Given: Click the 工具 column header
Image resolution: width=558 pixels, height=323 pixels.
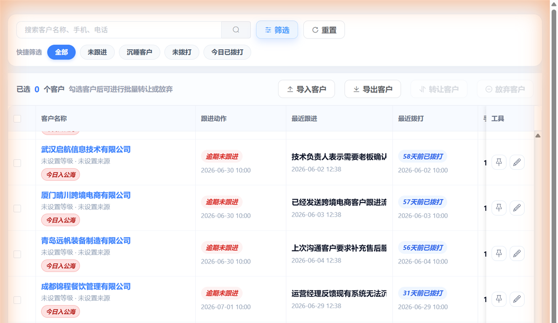Looking at the screenshot, I should tap(498, 119).
